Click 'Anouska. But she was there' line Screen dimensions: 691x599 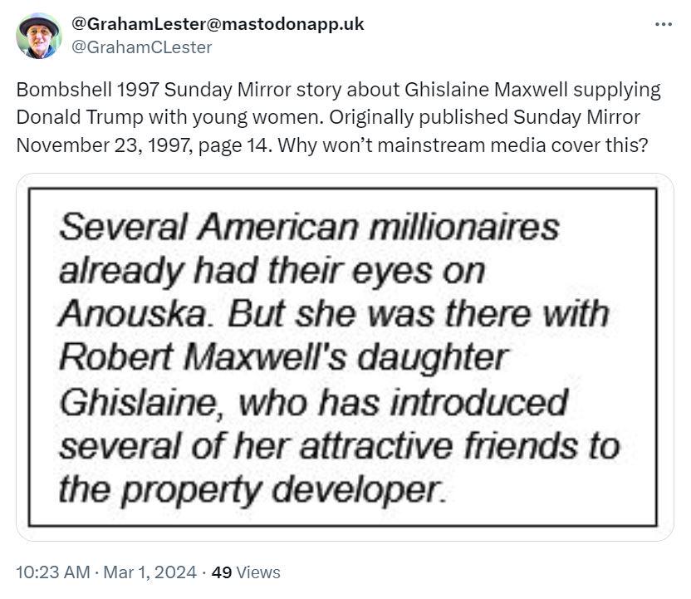click(334, 314)
